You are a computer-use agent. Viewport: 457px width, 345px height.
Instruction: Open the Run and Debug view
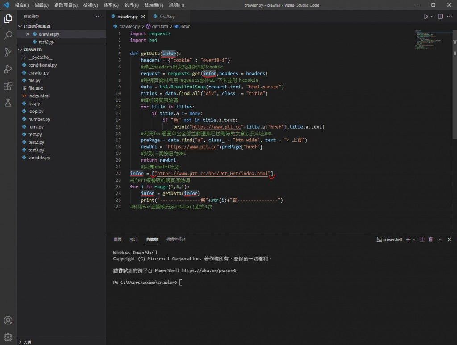[8, 69]
